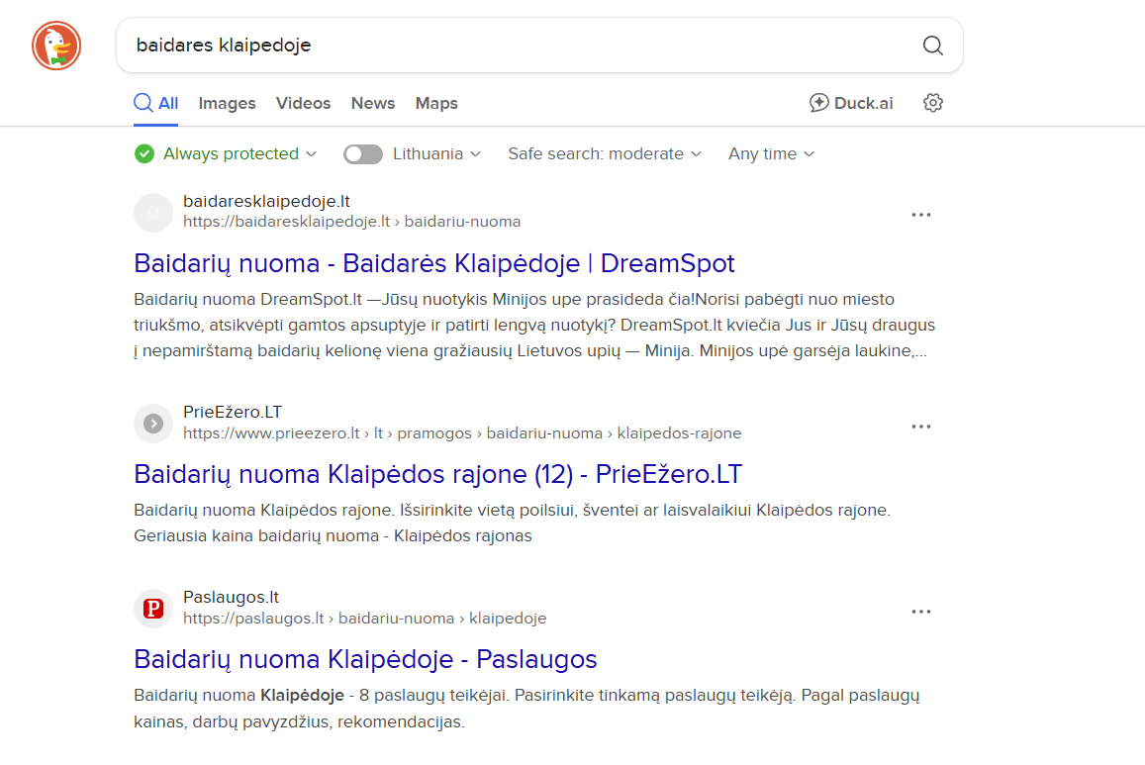Toggle the Lithuania region switch
The width and height of the screenshot is (1145, 765).
pyautogui.click(x=363, y=154)
